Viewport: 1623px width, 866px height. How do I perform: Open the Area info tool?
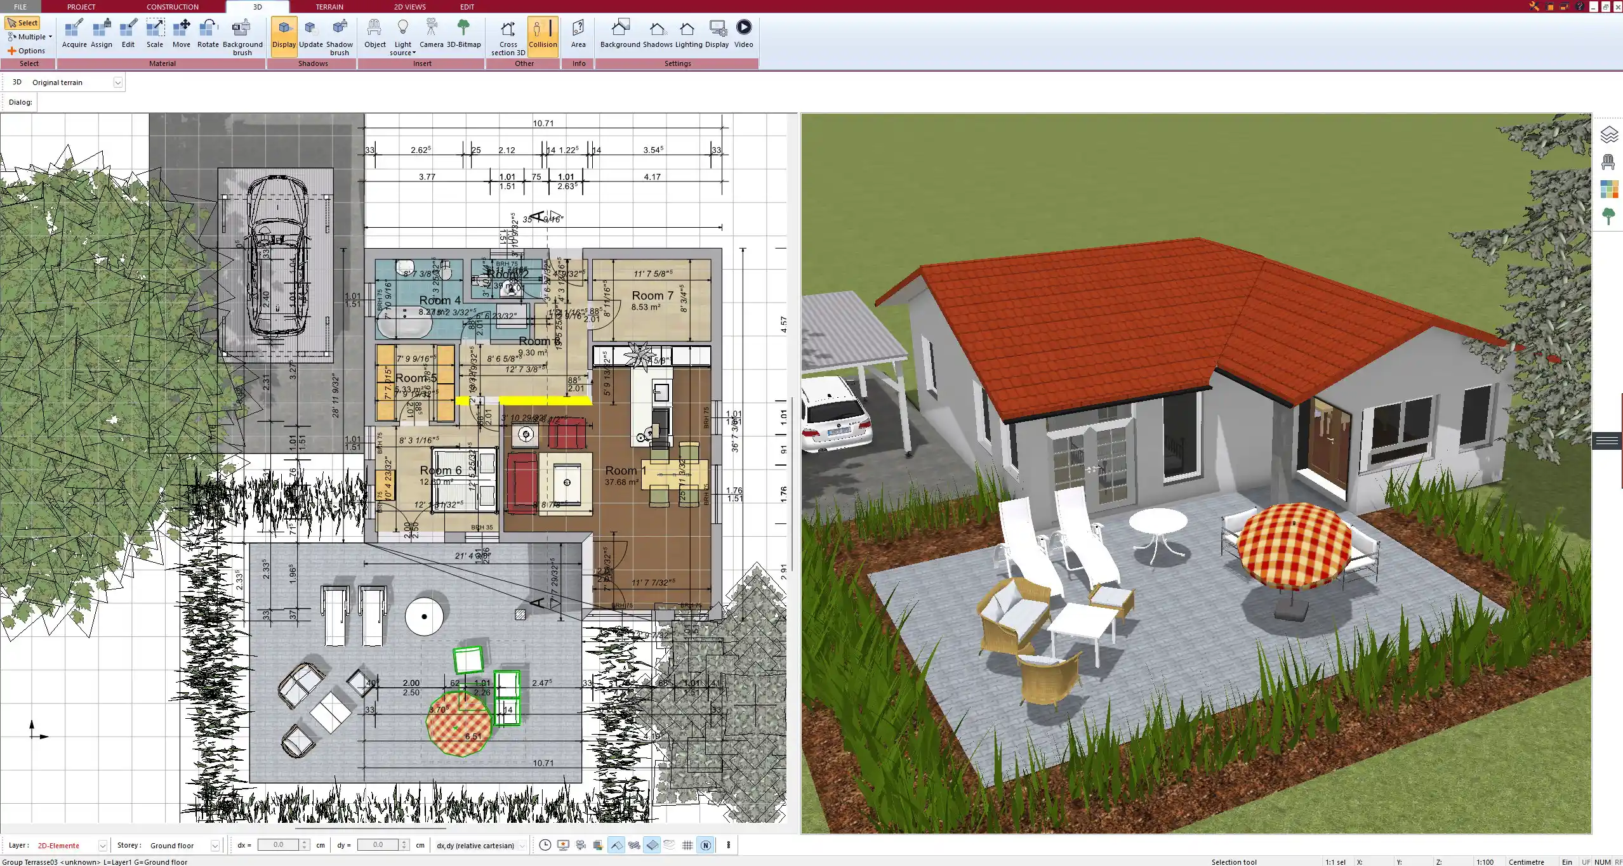point(578,34)
